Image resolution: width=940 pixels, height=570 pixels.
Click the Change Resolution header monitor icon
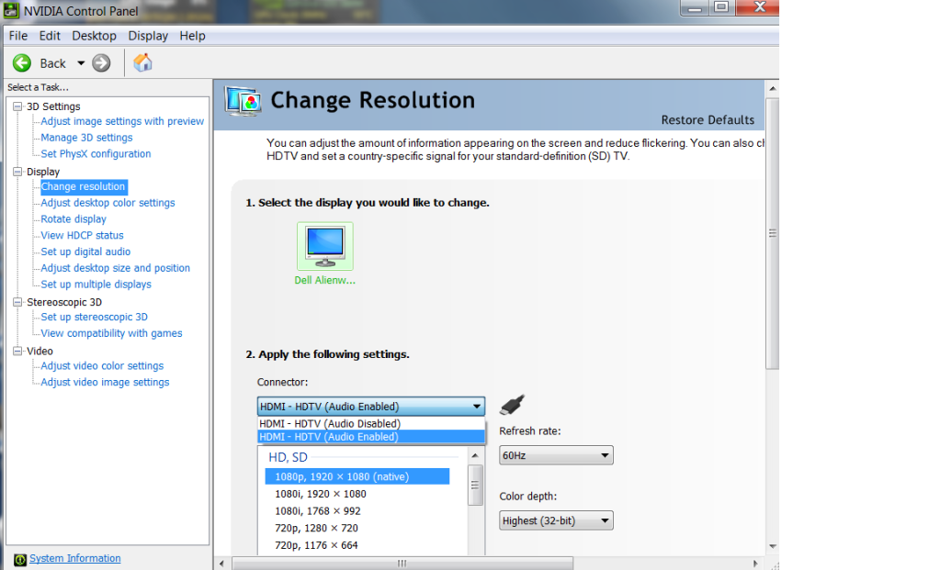pyautogui.click(x=243, y=101)
